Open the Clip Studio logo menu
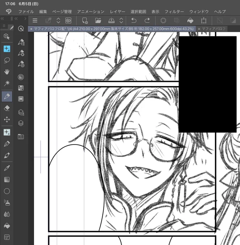The image size is (240, 245). coord(8,12)
